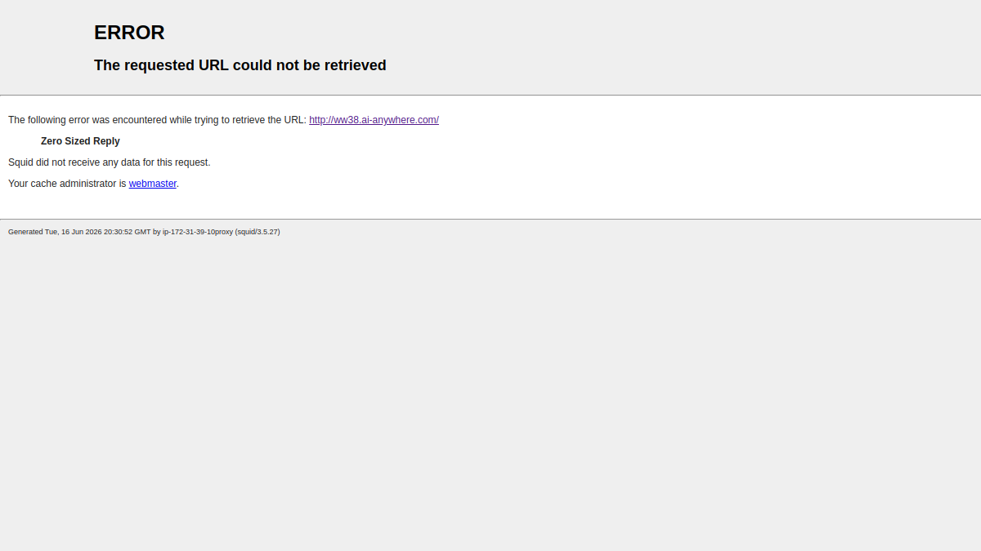Click the 'Generated Tue, 16 Jun 2026' footer line
This screenshot has width=981, height=551.
(x=144, y=232)
